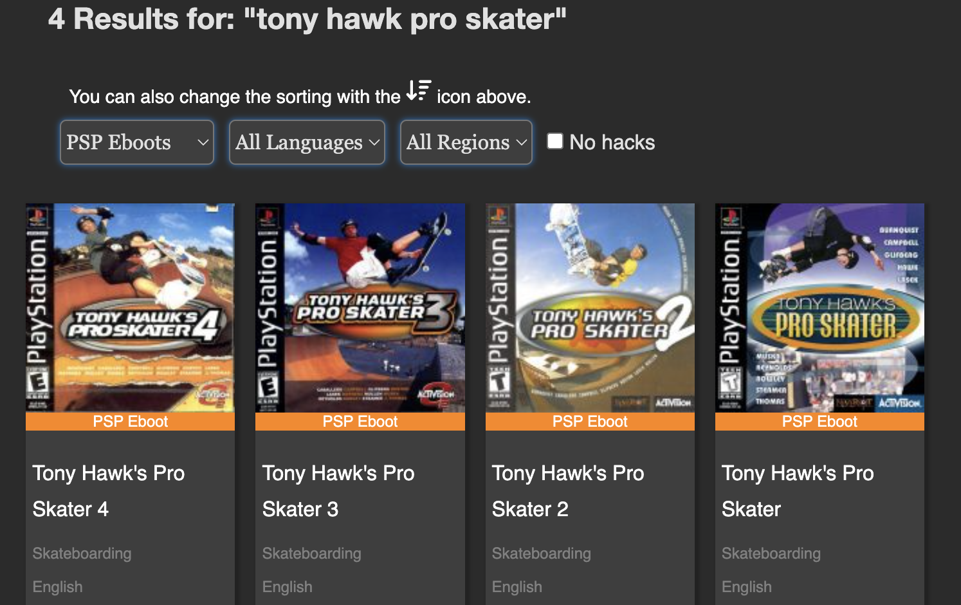
Task: Click Skateboarding genre under Pro Skater 4
Action: pyautogui.click(x=82, y=554)
